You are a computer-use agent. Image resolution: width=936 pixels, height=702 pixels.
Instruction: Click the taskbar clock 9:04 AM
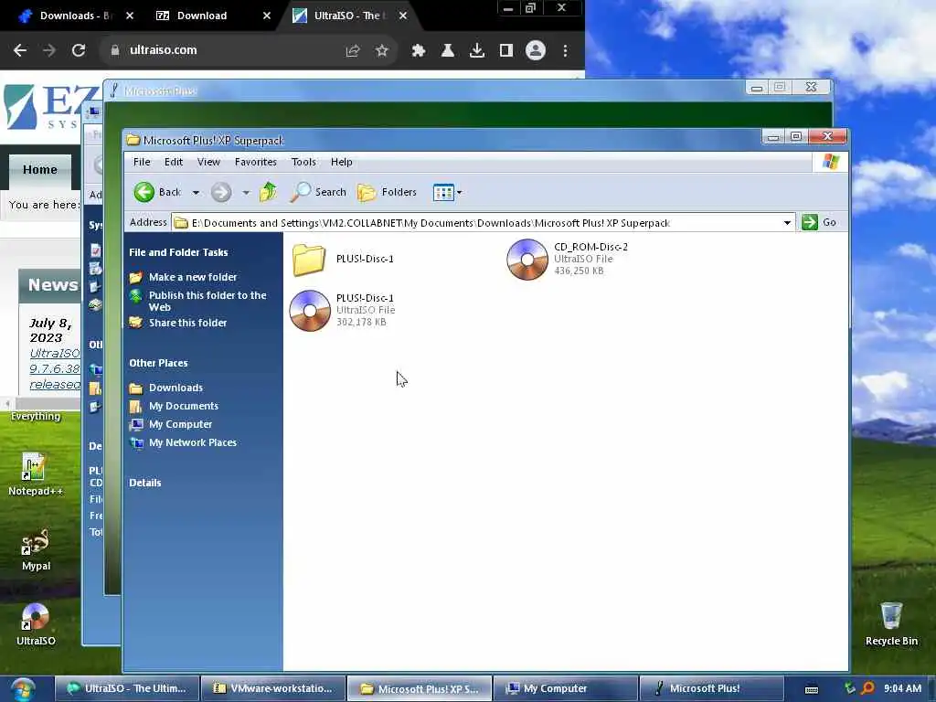click(902, 688)
